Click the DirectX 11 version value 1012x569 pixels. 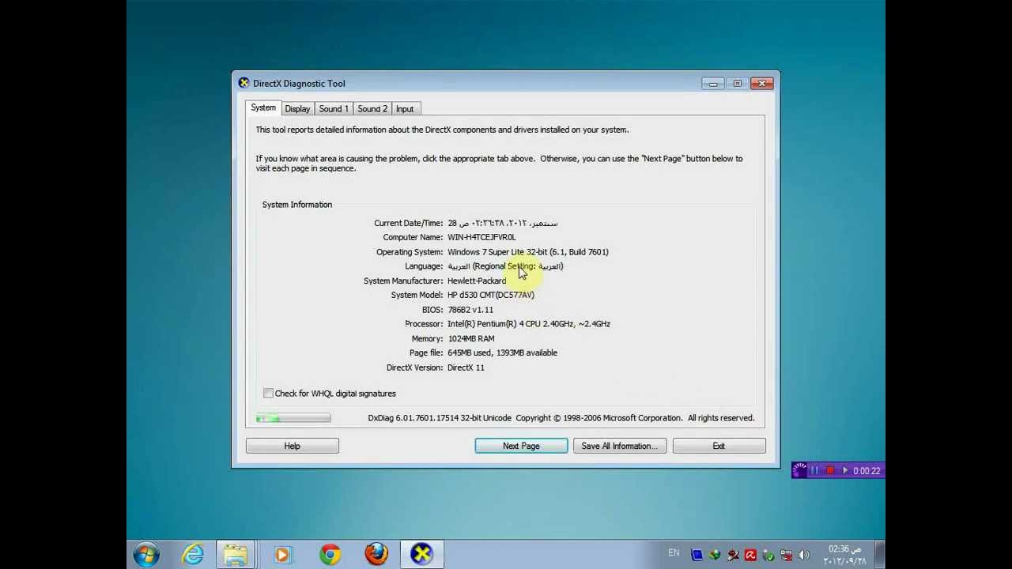[466, 367]
